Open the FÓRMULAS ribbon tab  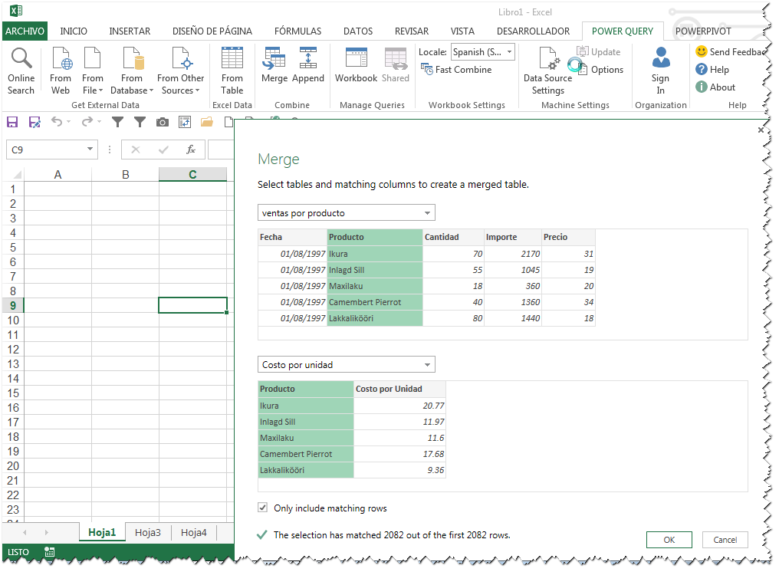tap(297, 31)
